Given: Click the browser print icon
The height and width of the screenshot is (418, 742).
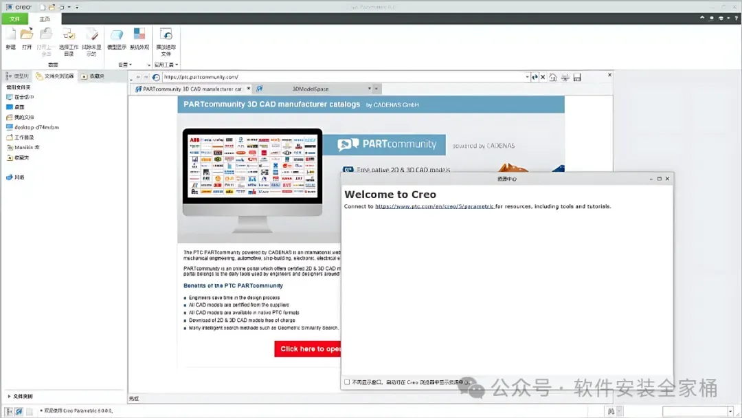Looking at the screenshot, I should pos(565,77).
